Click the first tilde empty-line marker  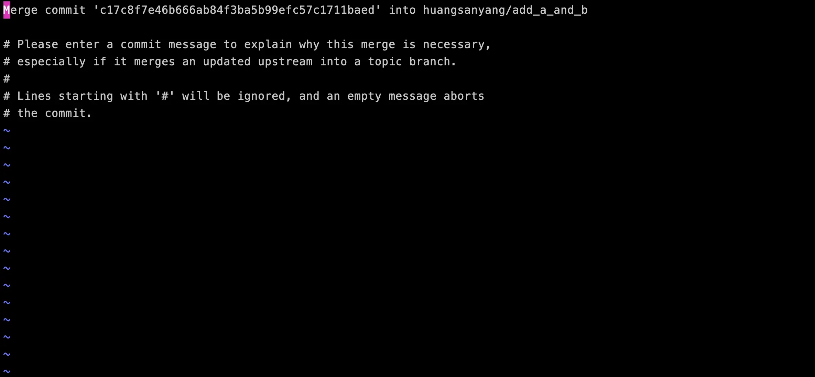(x=7, y=131)
